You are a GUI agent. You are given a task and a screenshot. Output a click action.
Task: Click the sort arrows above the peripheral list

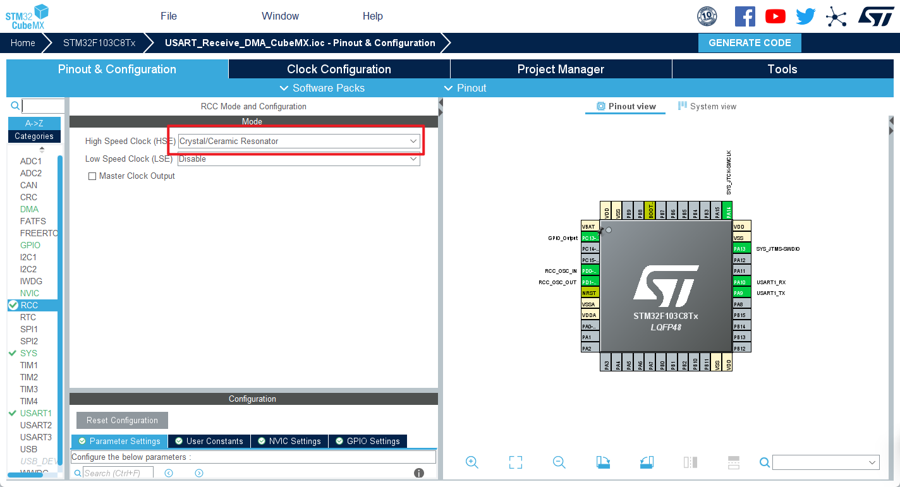42,150
